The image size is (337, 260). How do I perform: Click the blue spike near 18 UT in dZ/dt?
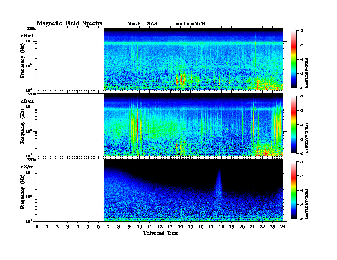pyautogui.click(x=219, y=184)
